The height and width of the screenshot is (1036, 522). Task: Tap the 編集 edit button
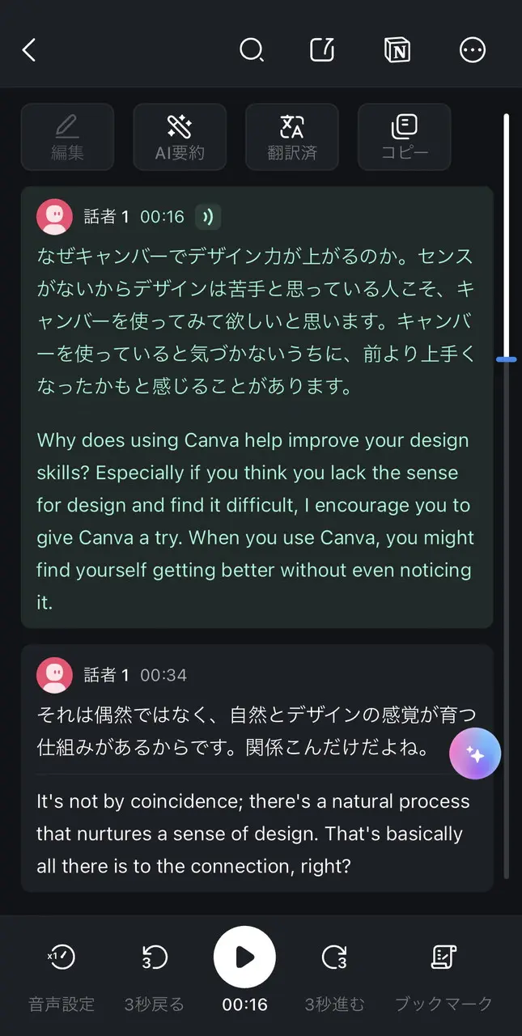pos(67,137)
